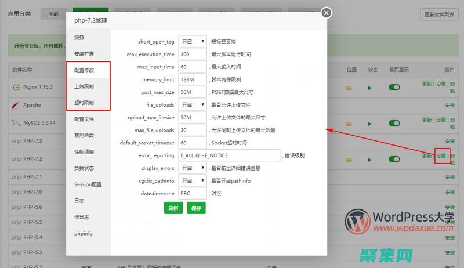Click the green 保存 button
The image size is (464, 268).
click(196, 208)
